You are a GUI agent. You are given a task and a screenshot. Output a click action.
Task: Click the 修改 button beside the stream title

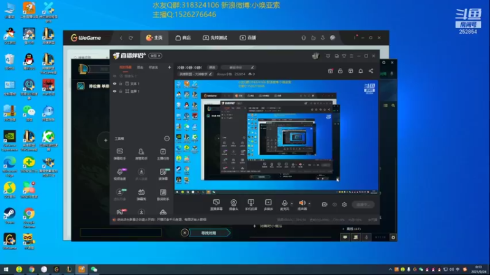(212, 67)
